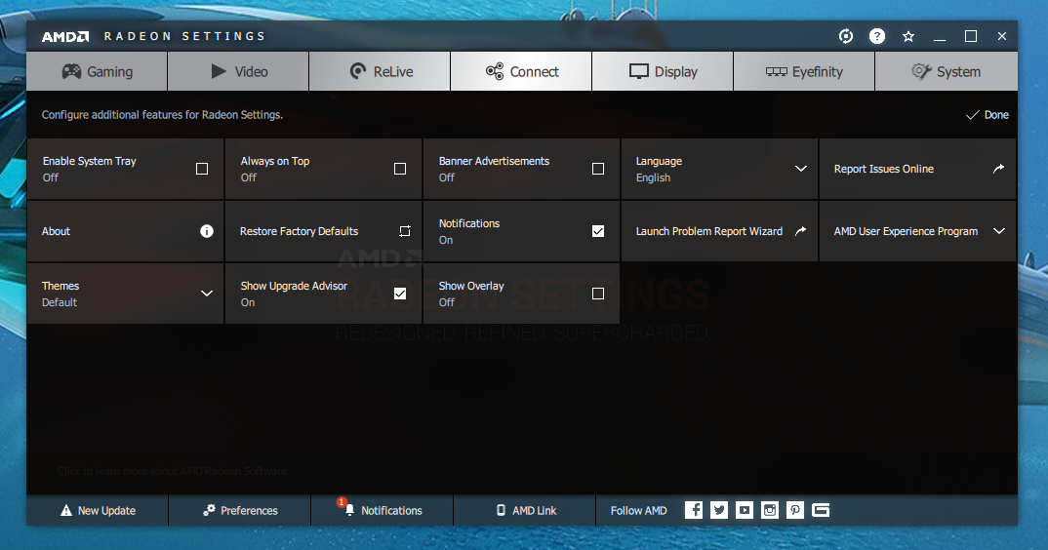Image resolution: width=1048 pixels, height=550 pixels.
Task: Open the Display tab
Action: [663, 71]
